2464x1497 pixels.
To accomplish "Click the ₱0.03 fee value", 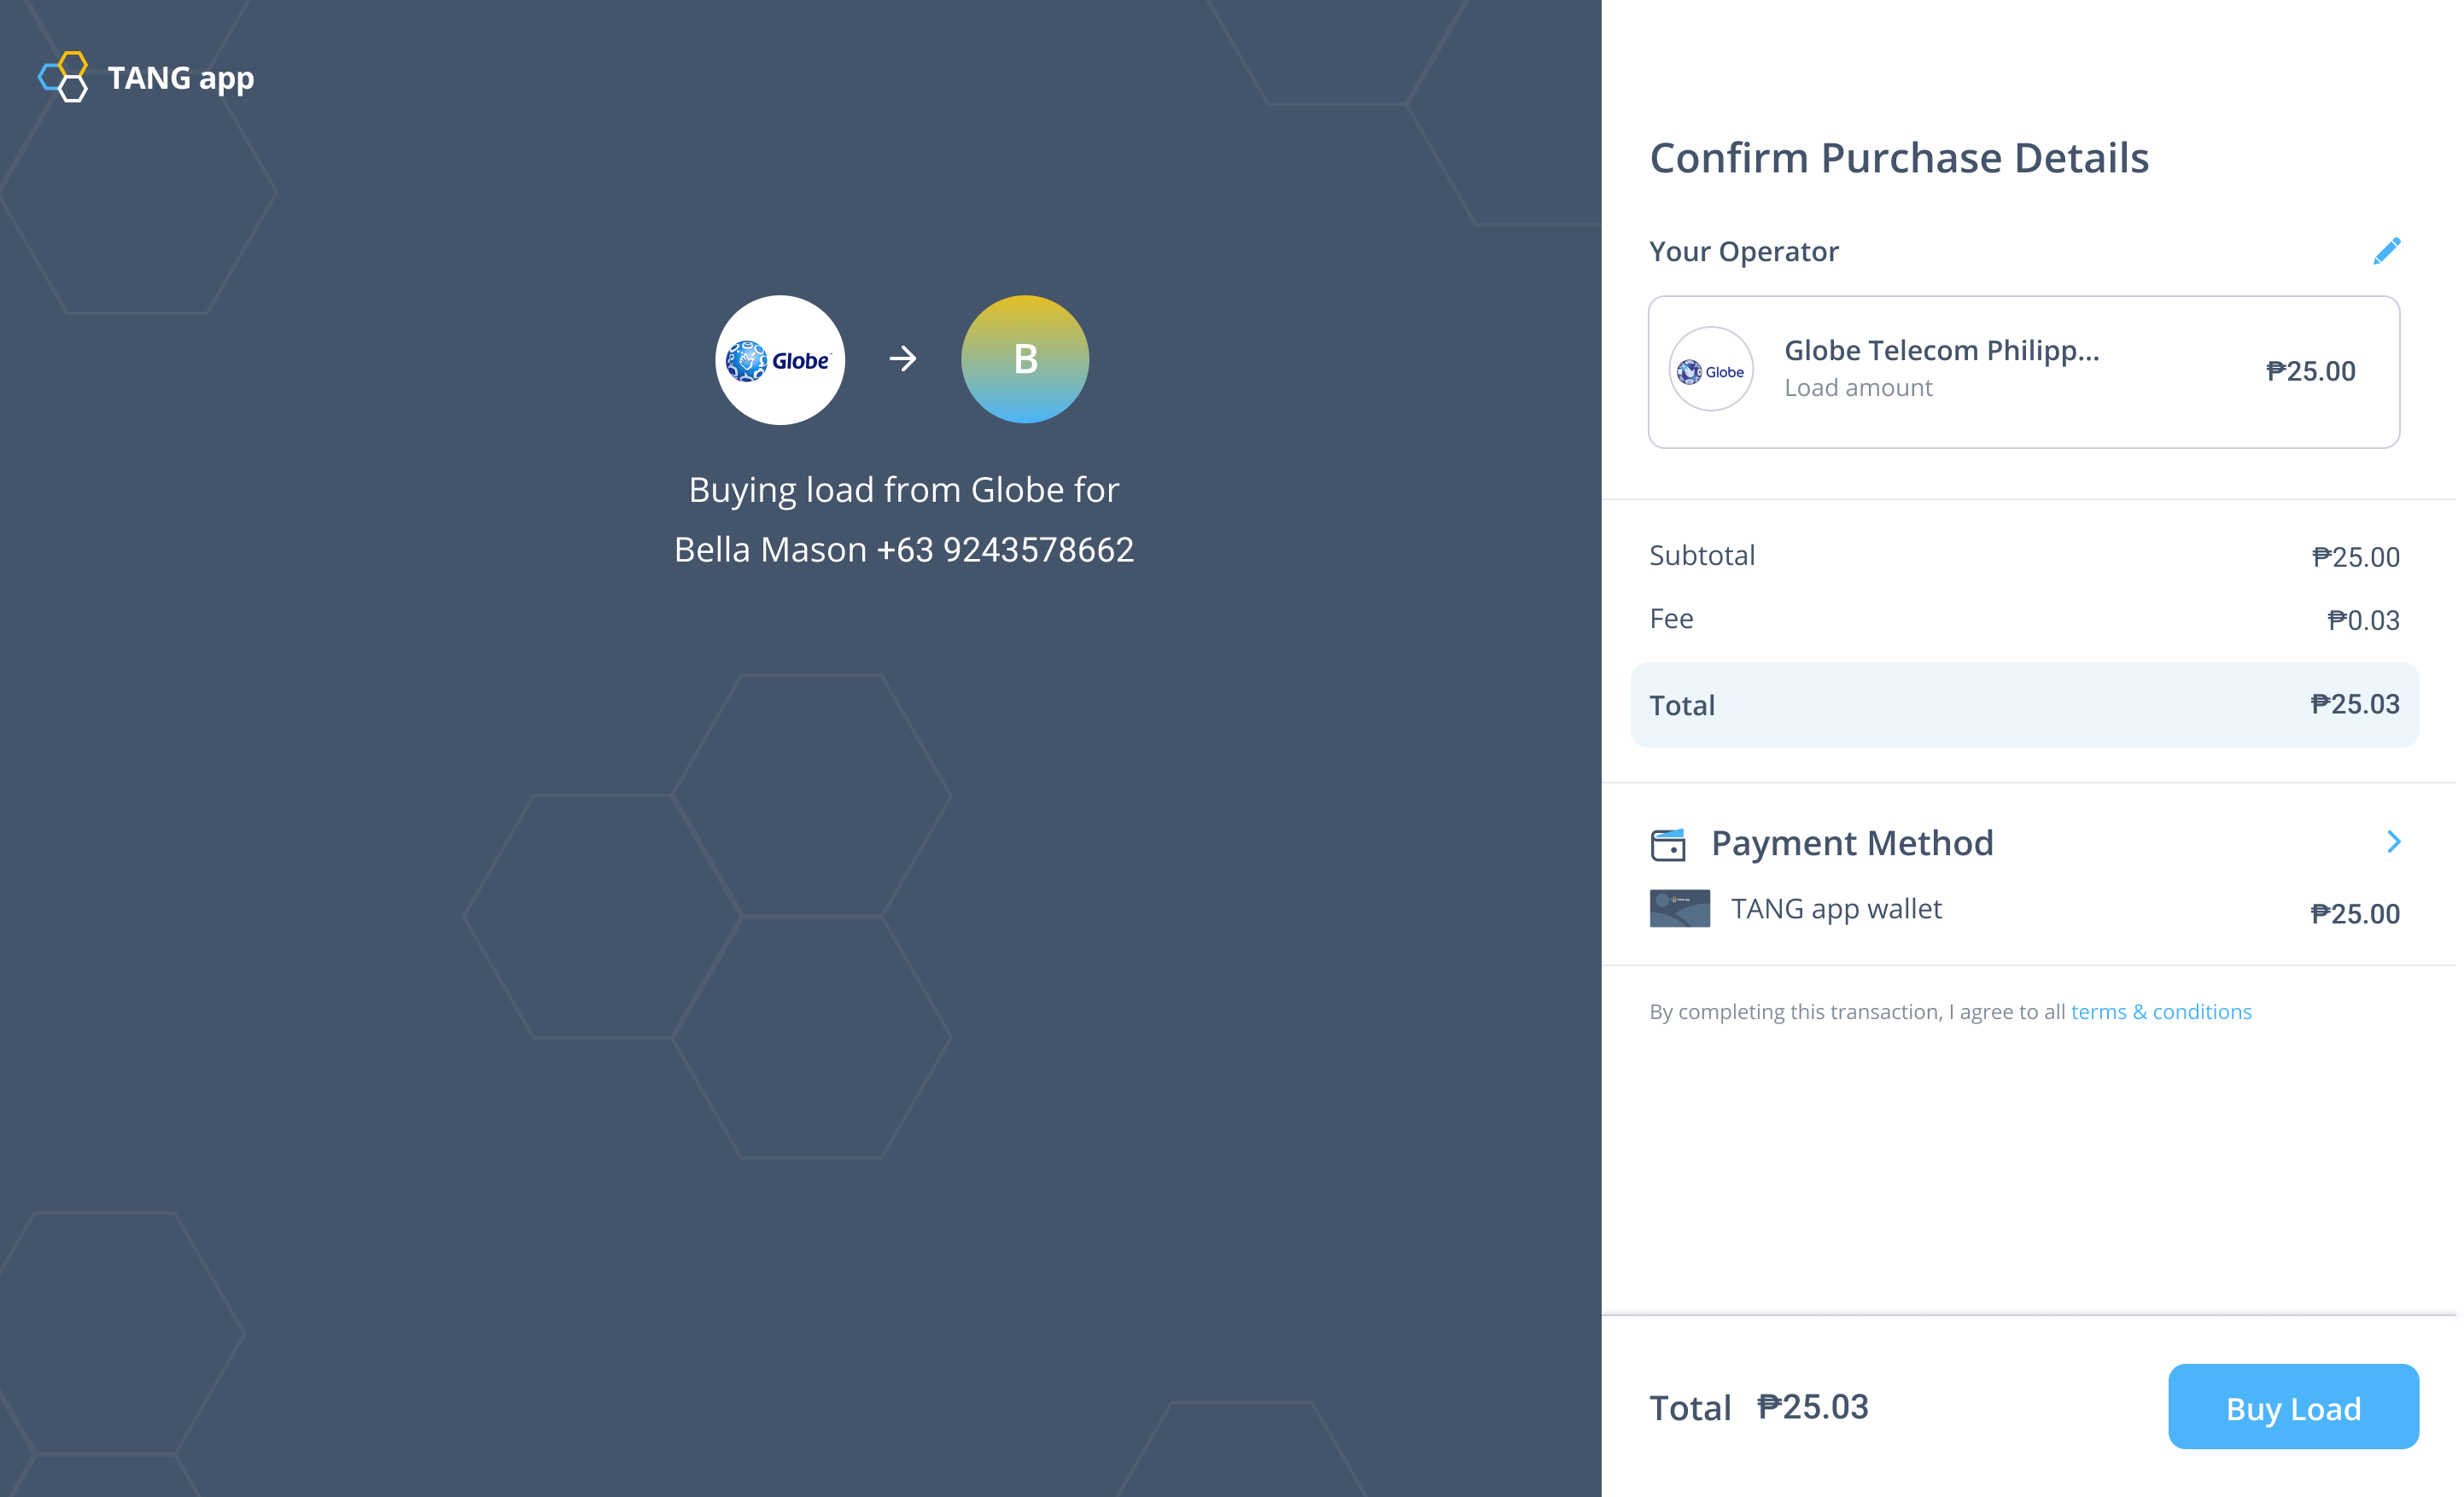I will tap(2363, 620).
